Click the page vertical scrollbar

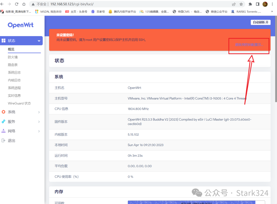pos(276,59)
